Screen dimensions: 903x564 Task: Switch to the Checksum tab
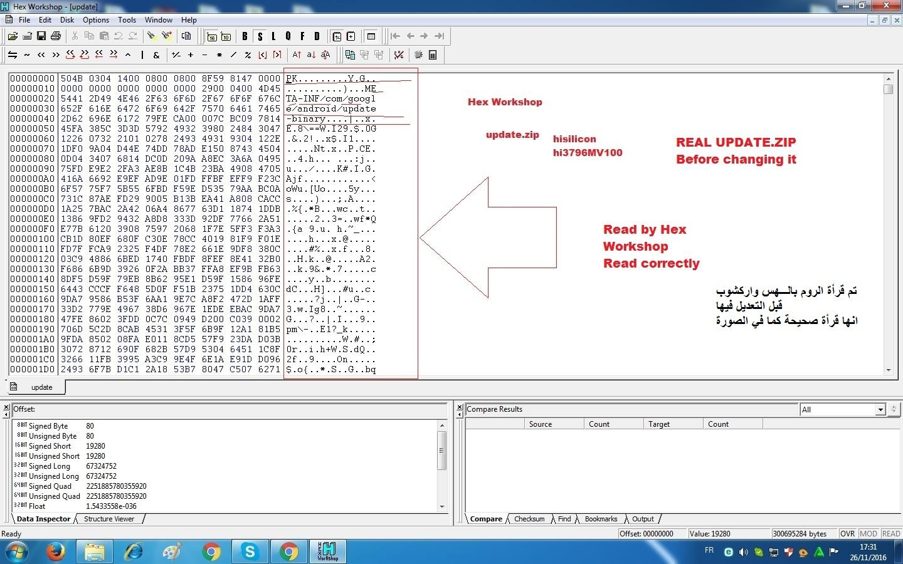529,519
